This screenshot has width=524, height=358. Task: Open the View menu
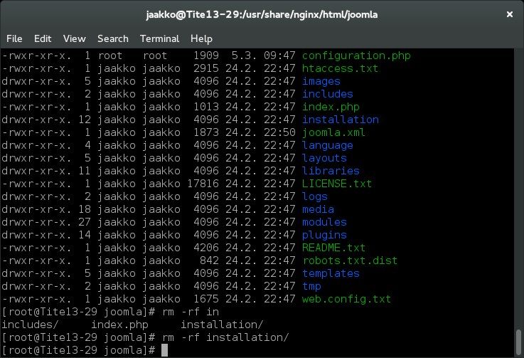click(75, 39)
